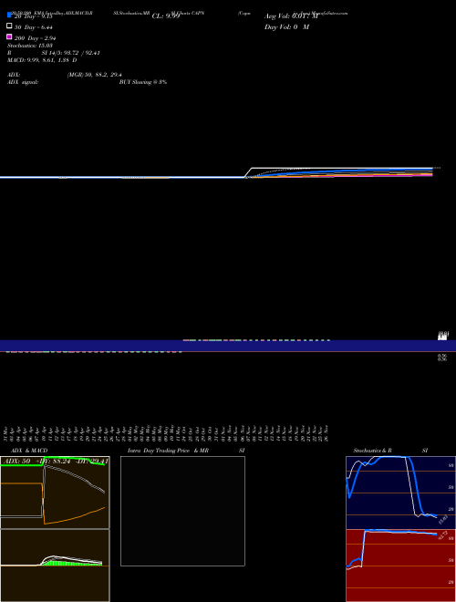Select the (MGR) 50, 88.2, 29.4 ADX values
This screenshot has height=602, width=456.
pos(95,75)
